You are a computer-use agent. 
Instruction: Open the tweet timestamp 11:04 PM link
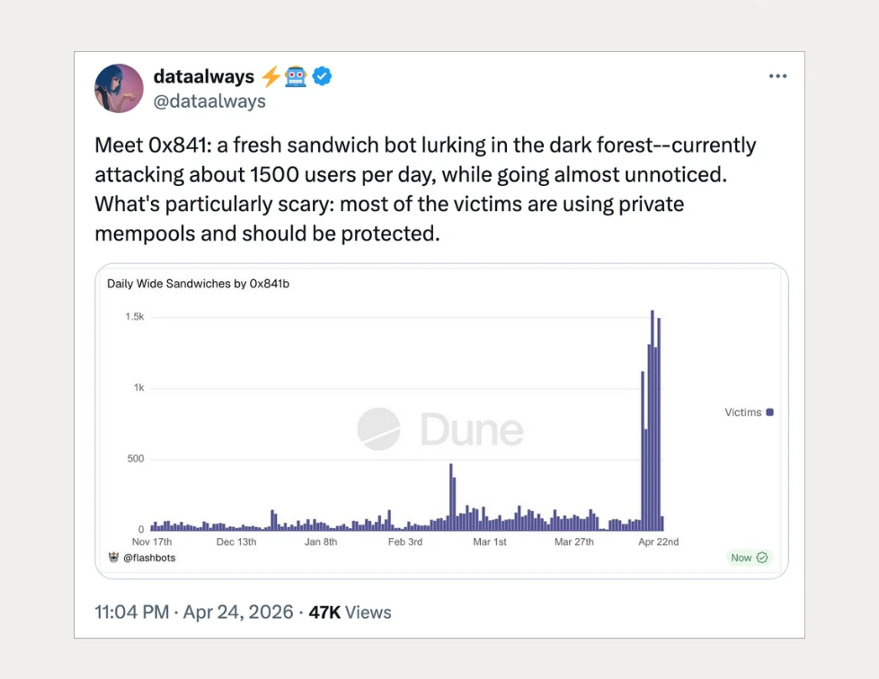132,613
